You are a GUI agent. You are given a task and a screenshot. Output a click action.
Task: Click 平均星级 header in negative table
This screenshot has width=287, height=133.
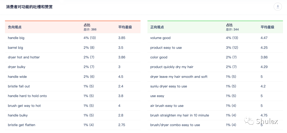coord(125,27)
